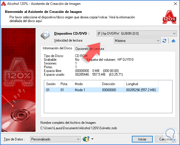Switch to Información del Disco tab
Image resolution: width=180 pixels, height=145 pixels.
tap(57, 48)
